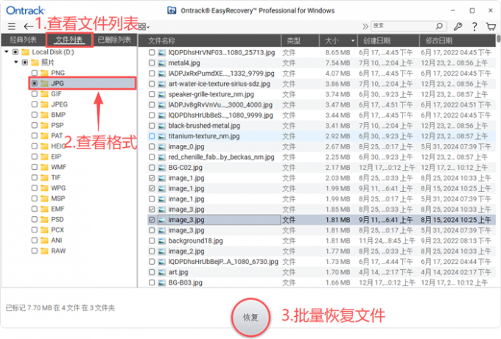
Task: Select the ANI folder icon
Action: point(45,240)
